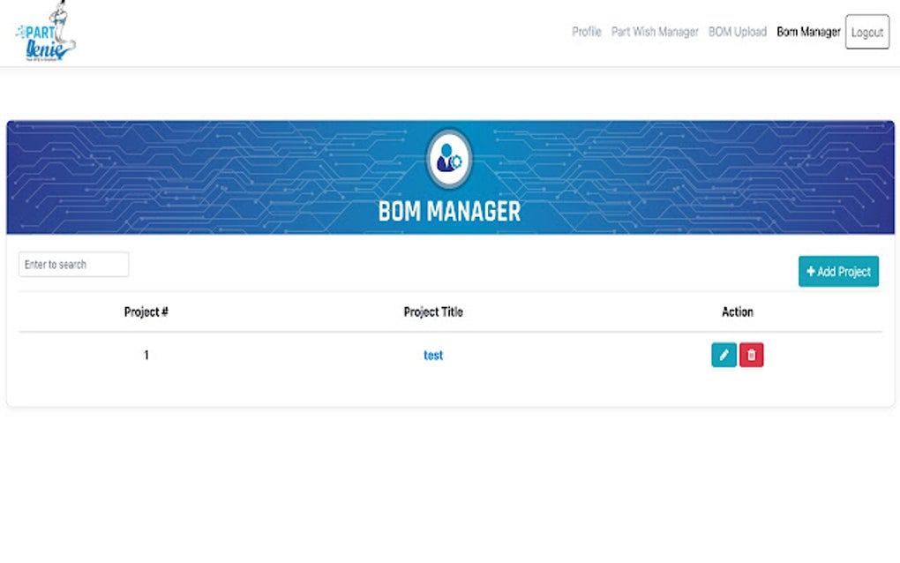Click the BOM MANAGER banner title

[450, 212]
